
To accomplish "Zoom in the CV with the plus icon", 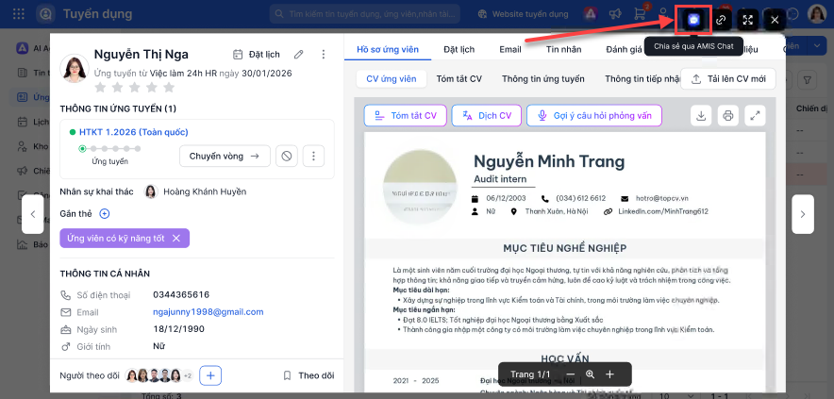I will [x=609, y=374].
